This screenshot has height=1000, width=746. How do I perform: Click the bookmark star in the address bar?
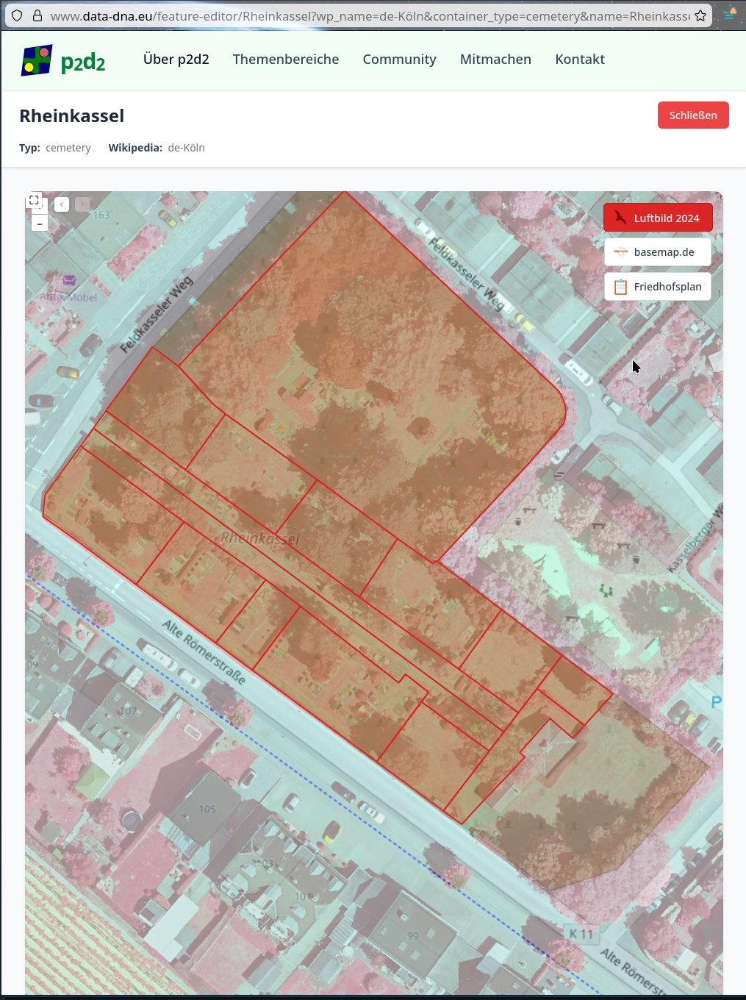[x=700, y=14]
